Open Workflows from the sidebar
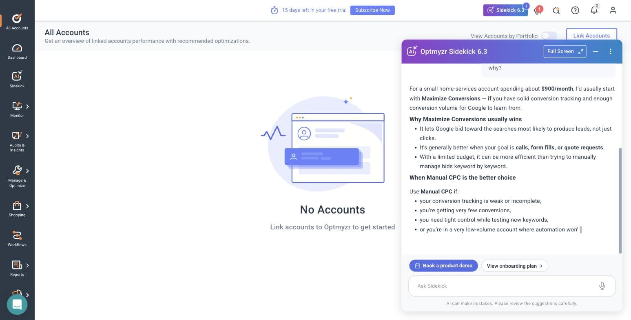Screen dimensions: 631x320 tap(17, 239)
